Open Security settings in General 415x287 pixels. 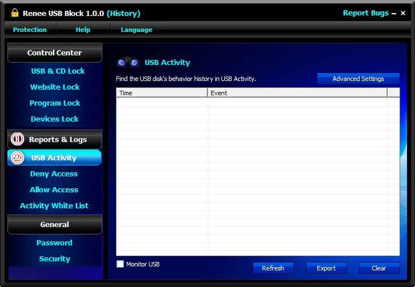coord(55,258)
